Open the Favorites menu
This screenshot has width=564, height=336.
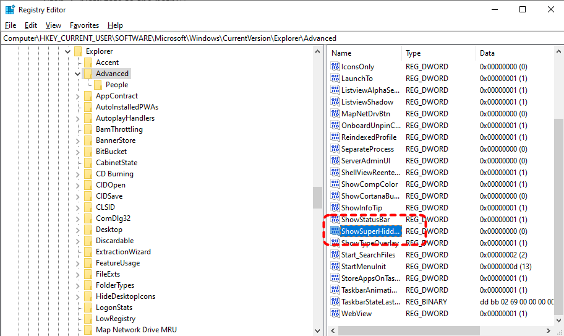(x=84, y=25)
